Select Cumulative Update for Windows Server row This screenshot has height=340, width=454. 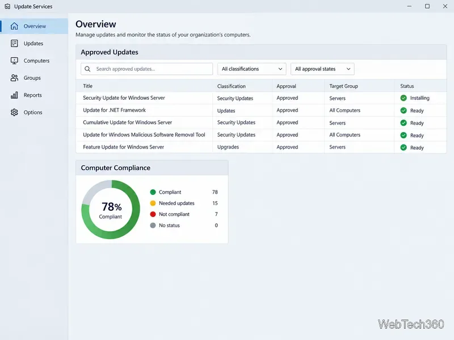coord(261,122)
